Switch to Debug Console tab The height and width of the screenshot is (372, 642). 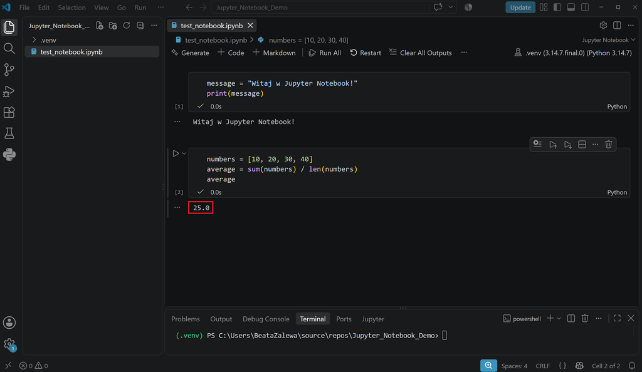pyautogui.click(x=266, y=319)
